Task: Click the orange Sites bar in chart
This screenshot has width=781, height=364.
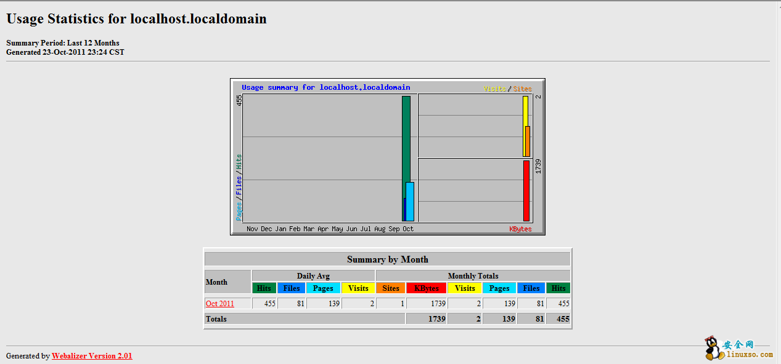Action: pos(528,141)
